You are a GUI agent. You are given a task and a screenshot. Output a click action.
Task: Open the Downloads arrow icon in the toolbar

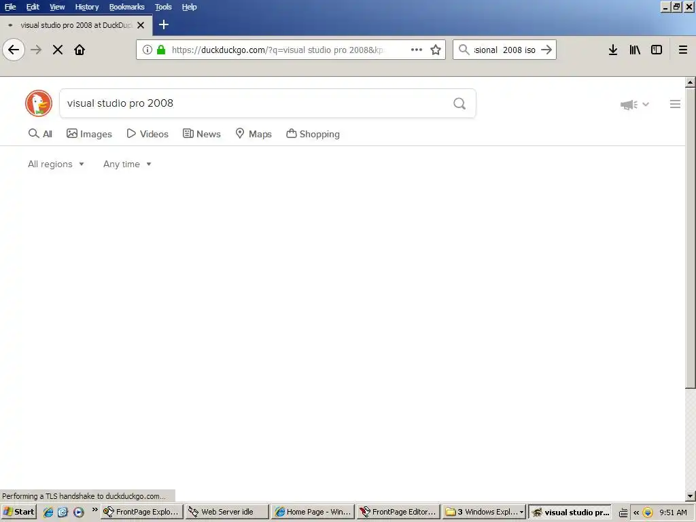click(613, 50)
